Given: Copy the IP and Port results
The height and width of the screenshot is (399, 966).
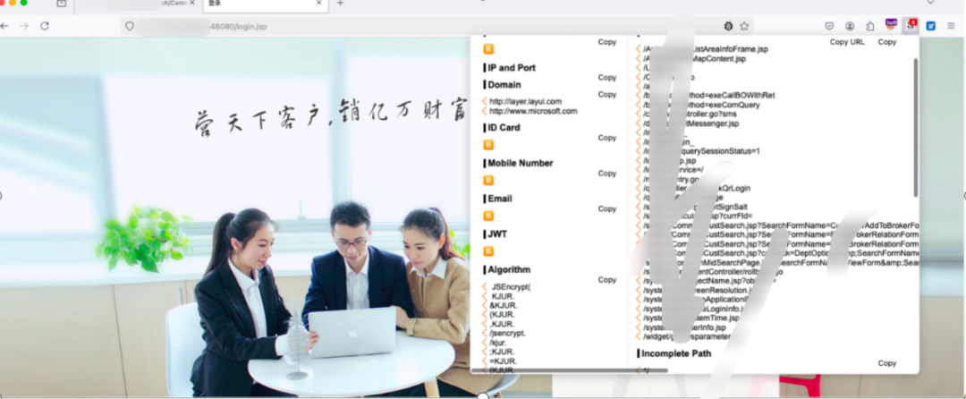Looking at the screenshot, I should [x=606, y=78].
